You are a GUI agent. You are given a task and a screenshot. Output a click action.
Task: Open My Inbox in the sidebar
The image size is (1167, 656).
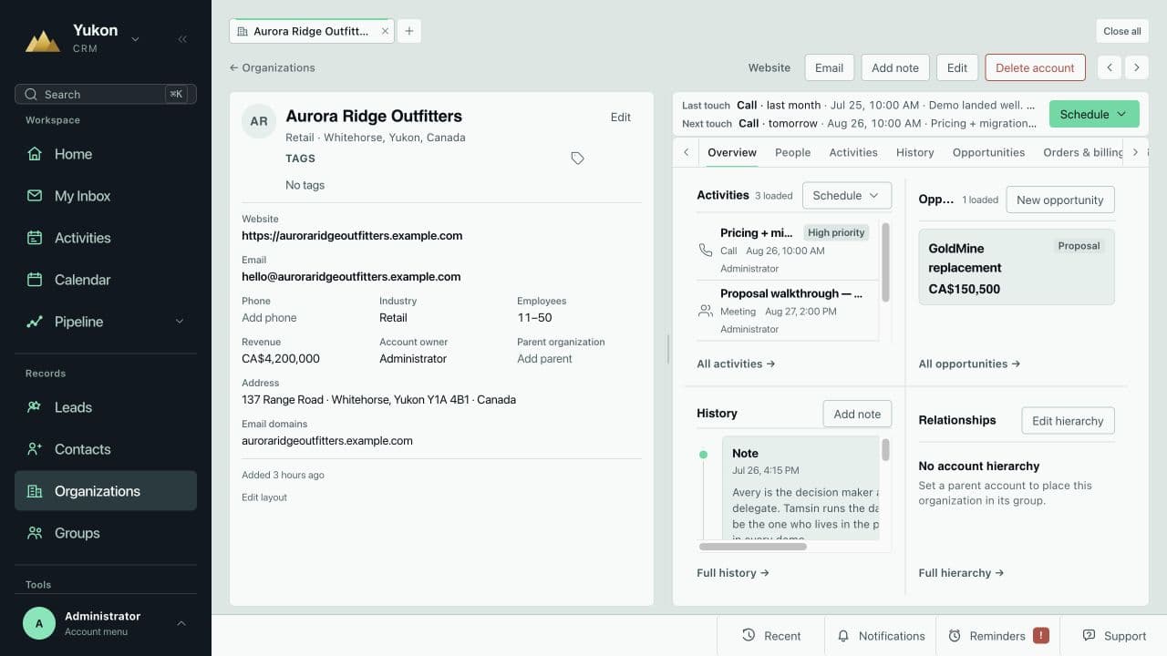(106, 196)
